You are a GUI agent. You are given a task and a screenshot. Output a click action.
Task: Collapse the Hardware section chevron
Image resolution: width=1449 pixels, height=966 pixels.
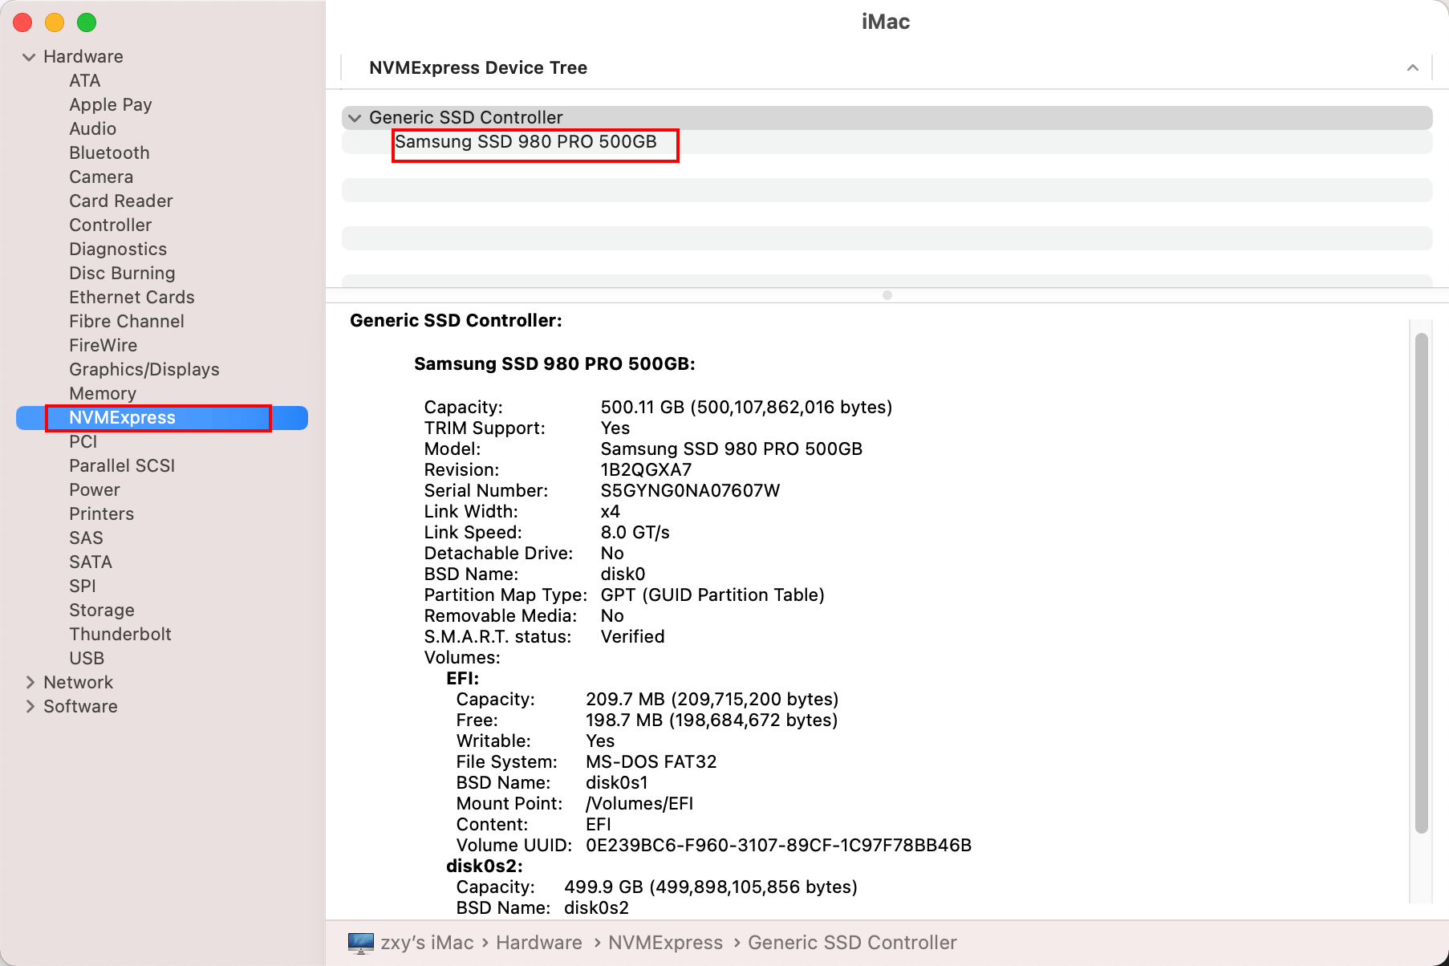(29, 57)
